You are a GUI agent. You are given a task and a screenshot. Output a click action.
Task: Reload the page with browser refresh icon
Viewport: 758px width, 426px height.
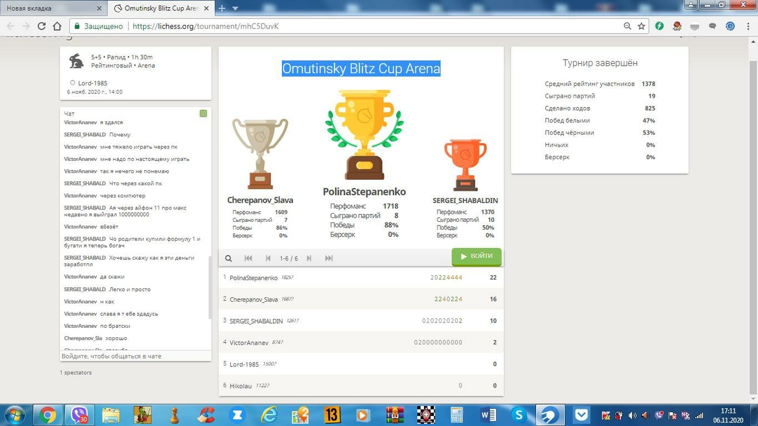pos(41,26)
